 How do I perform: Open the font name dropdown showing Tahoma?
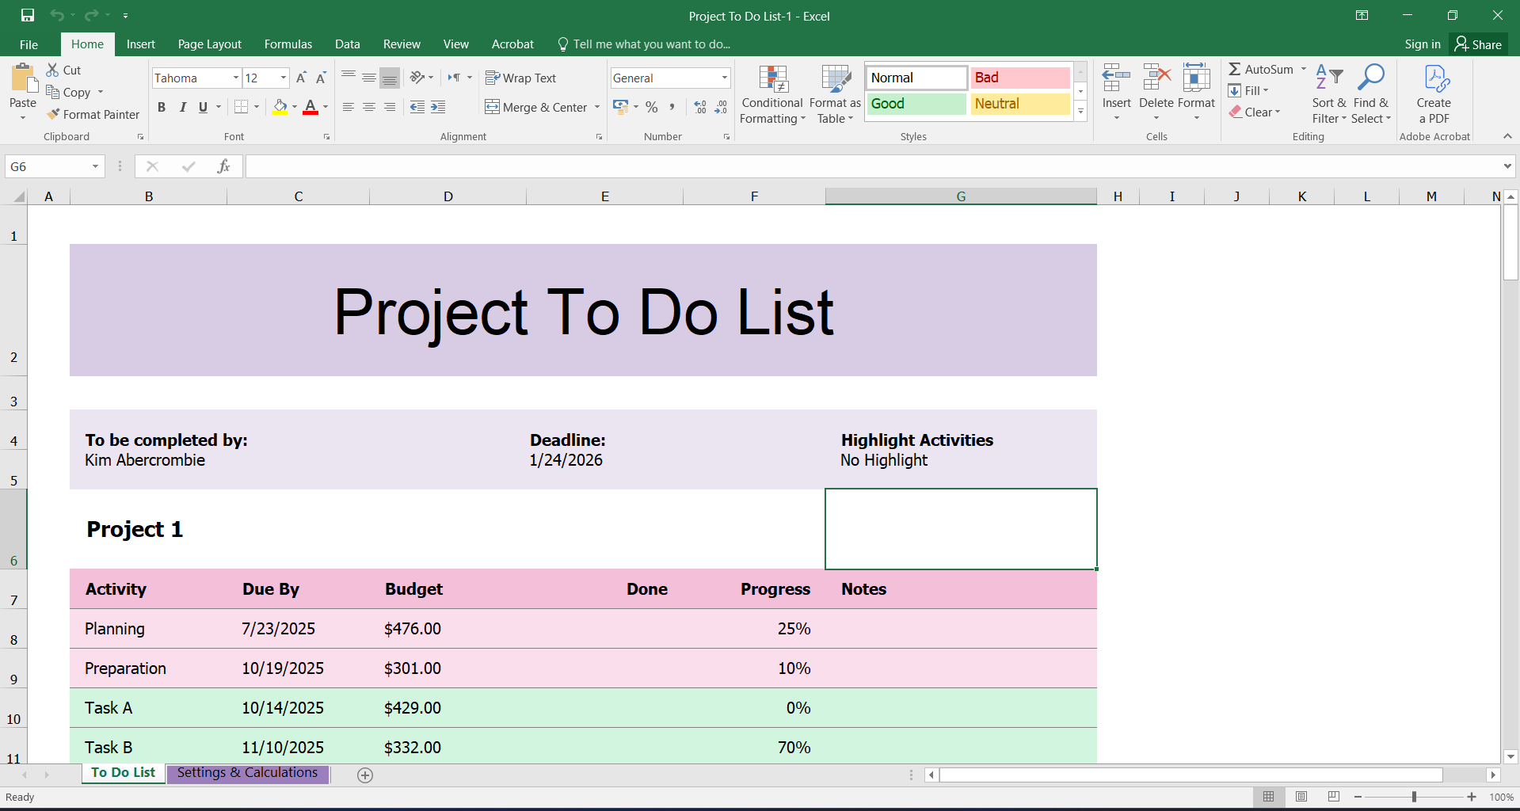click(235, 78)
